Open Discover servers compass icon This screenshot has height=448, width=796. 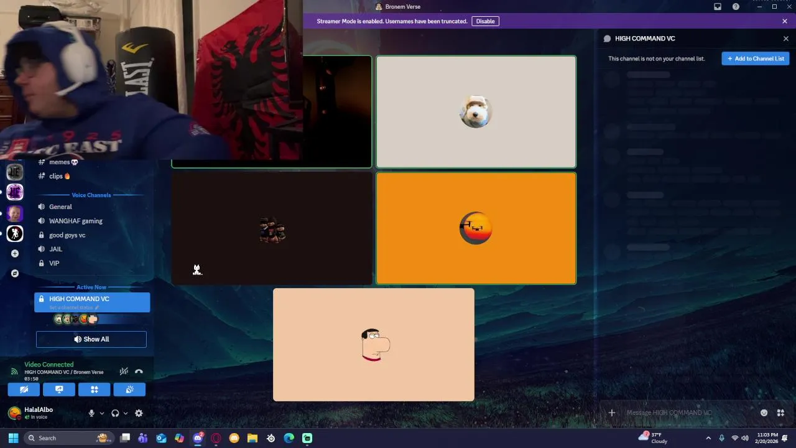click(15, 273)
